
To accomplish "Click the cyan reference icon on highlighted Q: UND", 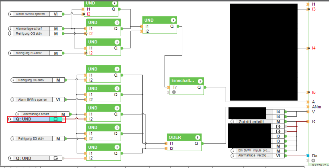I will click(56, 119).
